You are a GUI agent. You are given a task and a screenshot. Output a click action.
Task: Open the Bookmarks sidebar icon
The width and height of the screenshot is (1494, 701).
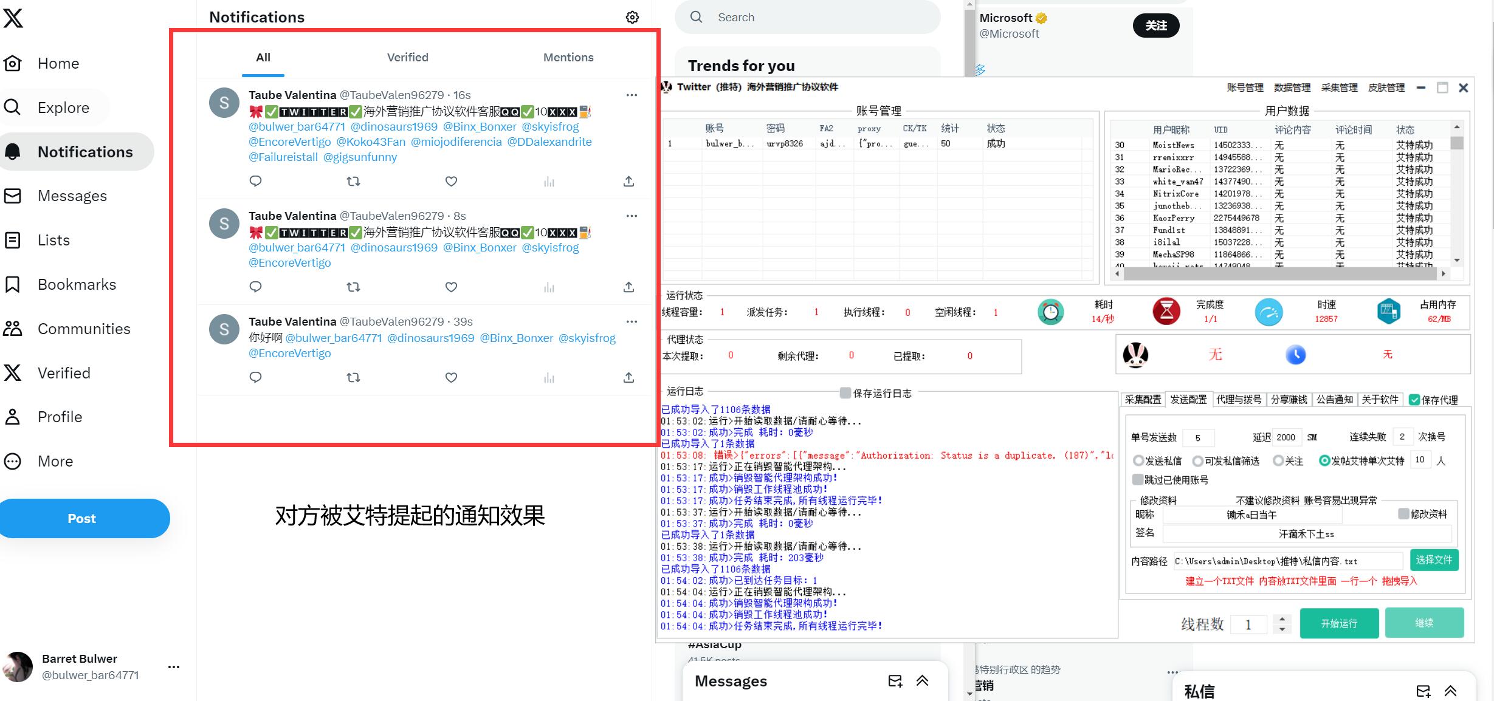click(x=13, y=284)
